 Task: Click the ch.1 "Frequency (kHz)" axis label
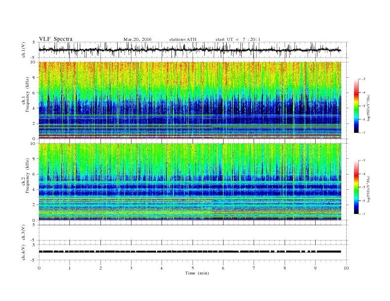click(x=27, y=94)
